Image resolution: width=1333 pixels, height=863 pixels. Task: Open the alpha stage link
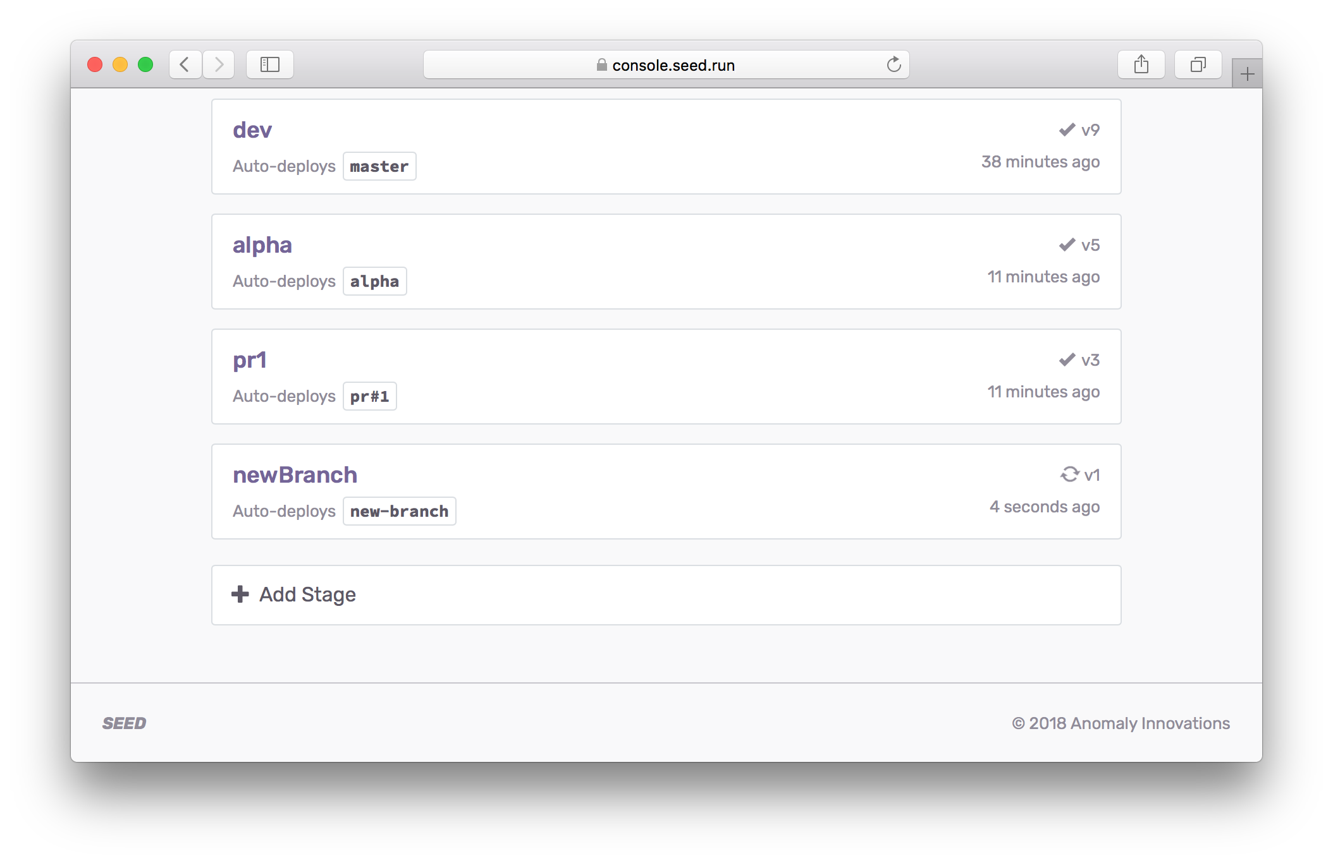262,245
